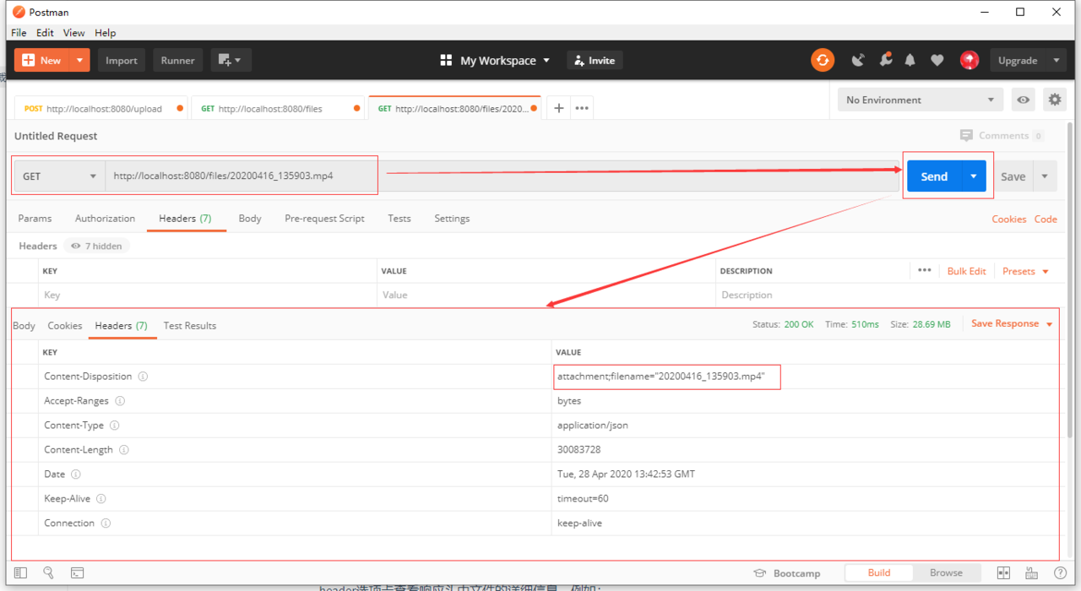Image resolution: width=1081 pixels, height=591 pixels.
Task: Click info icon beside Connection
Action: (106, 523)
